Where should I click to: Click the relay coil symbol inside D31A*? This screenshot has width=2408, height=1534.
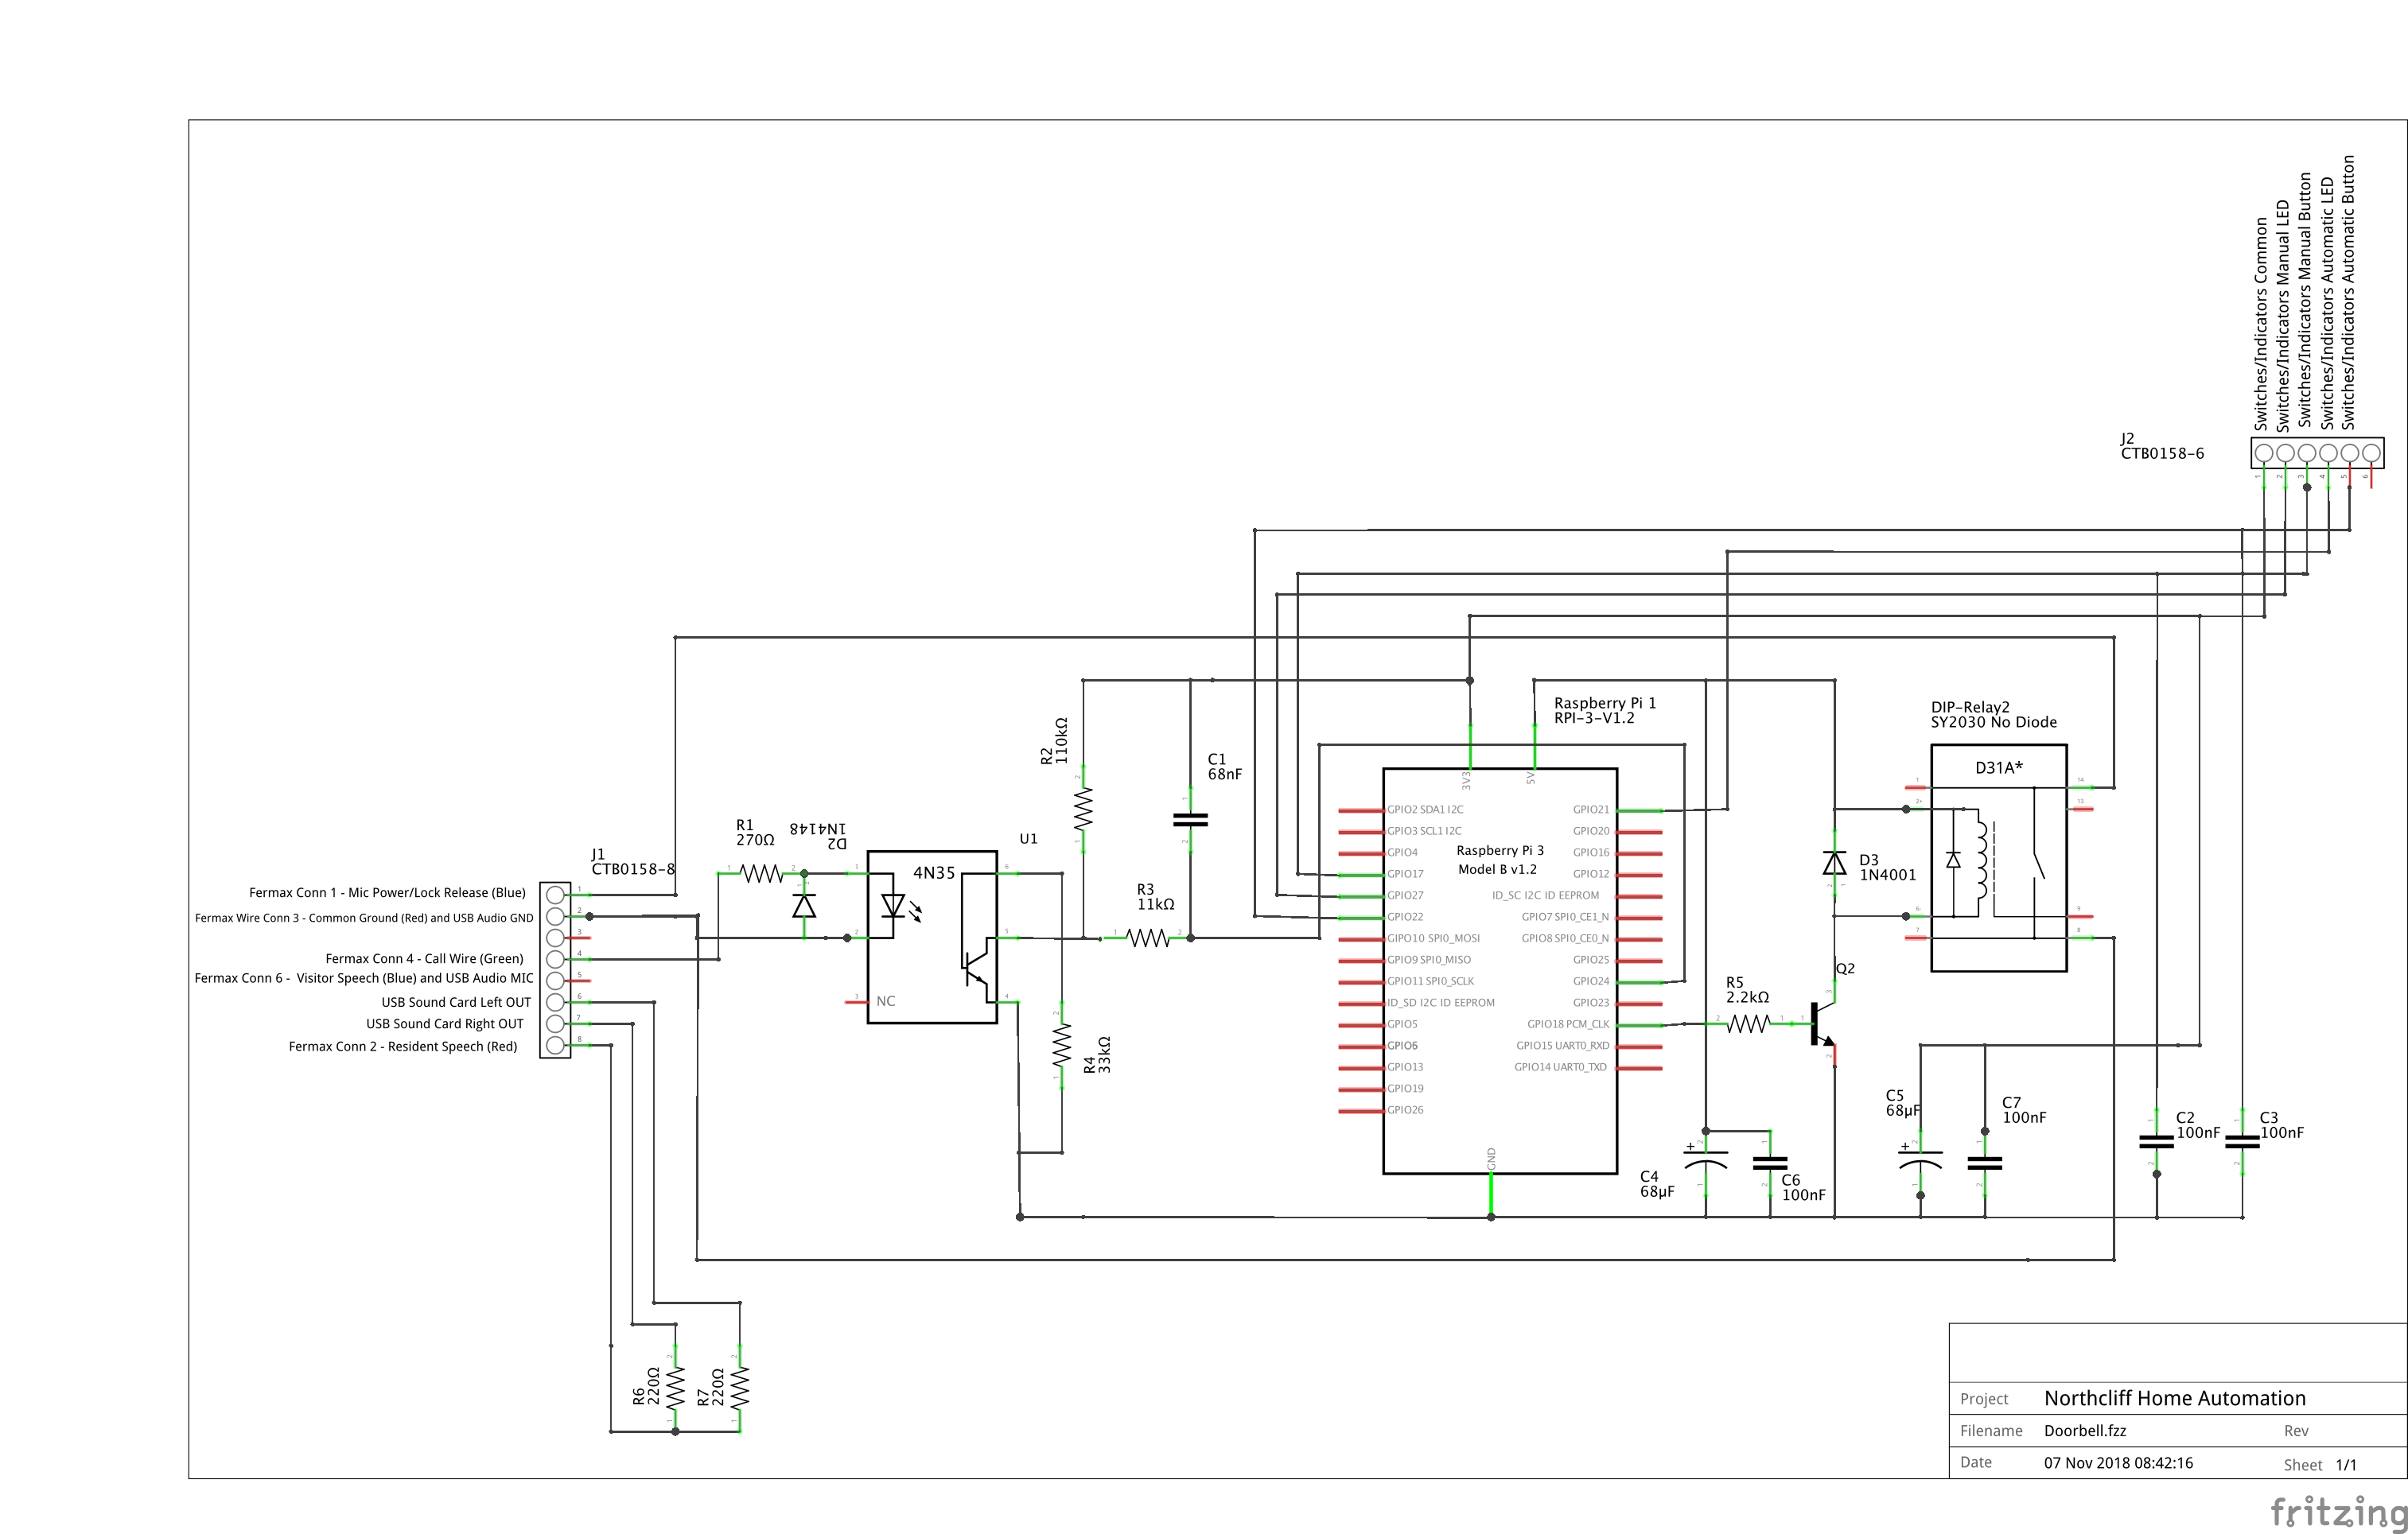pos(1982,860)
